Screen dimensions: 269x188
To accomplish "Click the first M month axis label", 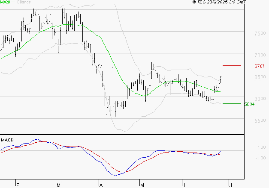I will [58, 185].
